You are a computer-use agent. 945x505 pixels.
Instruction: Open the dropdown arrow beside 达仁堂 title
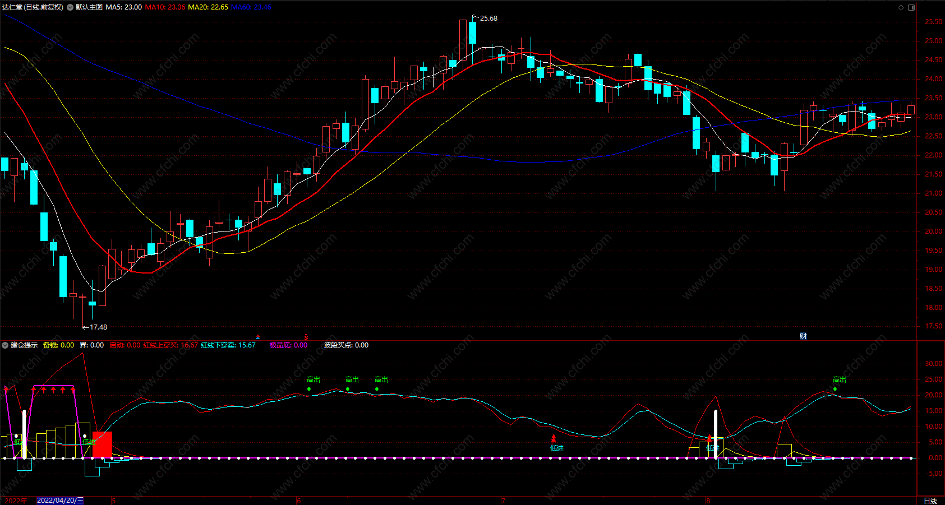(x=70, y=7)
